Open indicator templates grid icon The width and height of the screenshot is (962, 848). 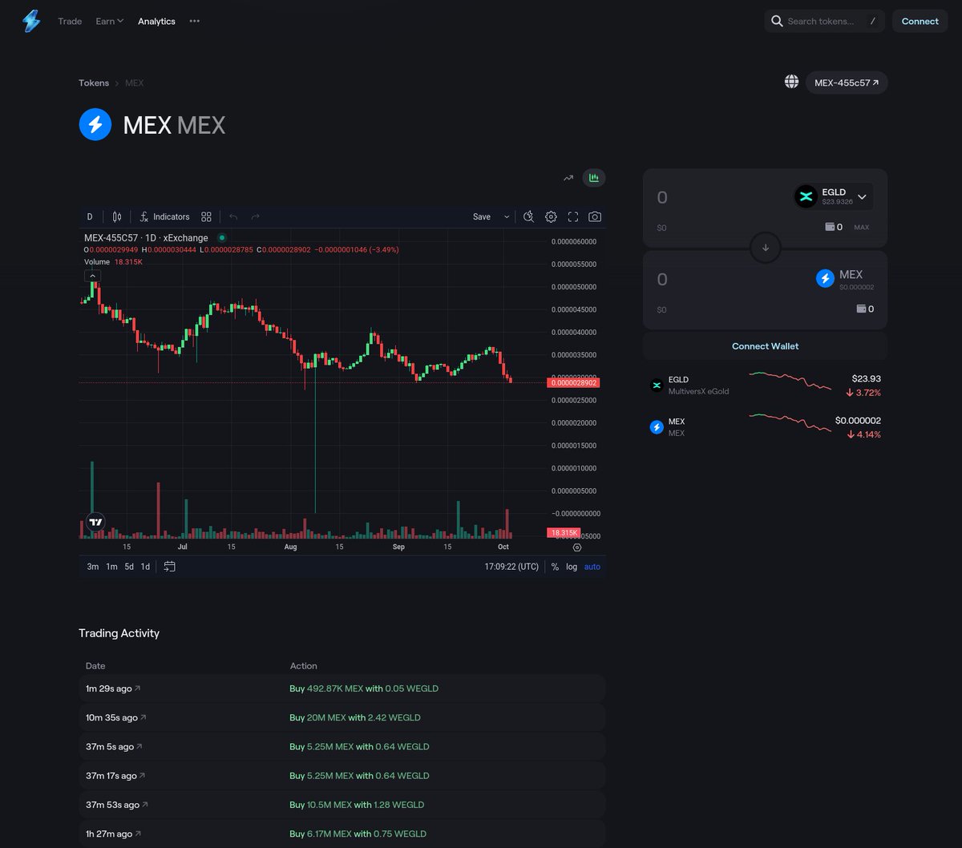[206, 216]
